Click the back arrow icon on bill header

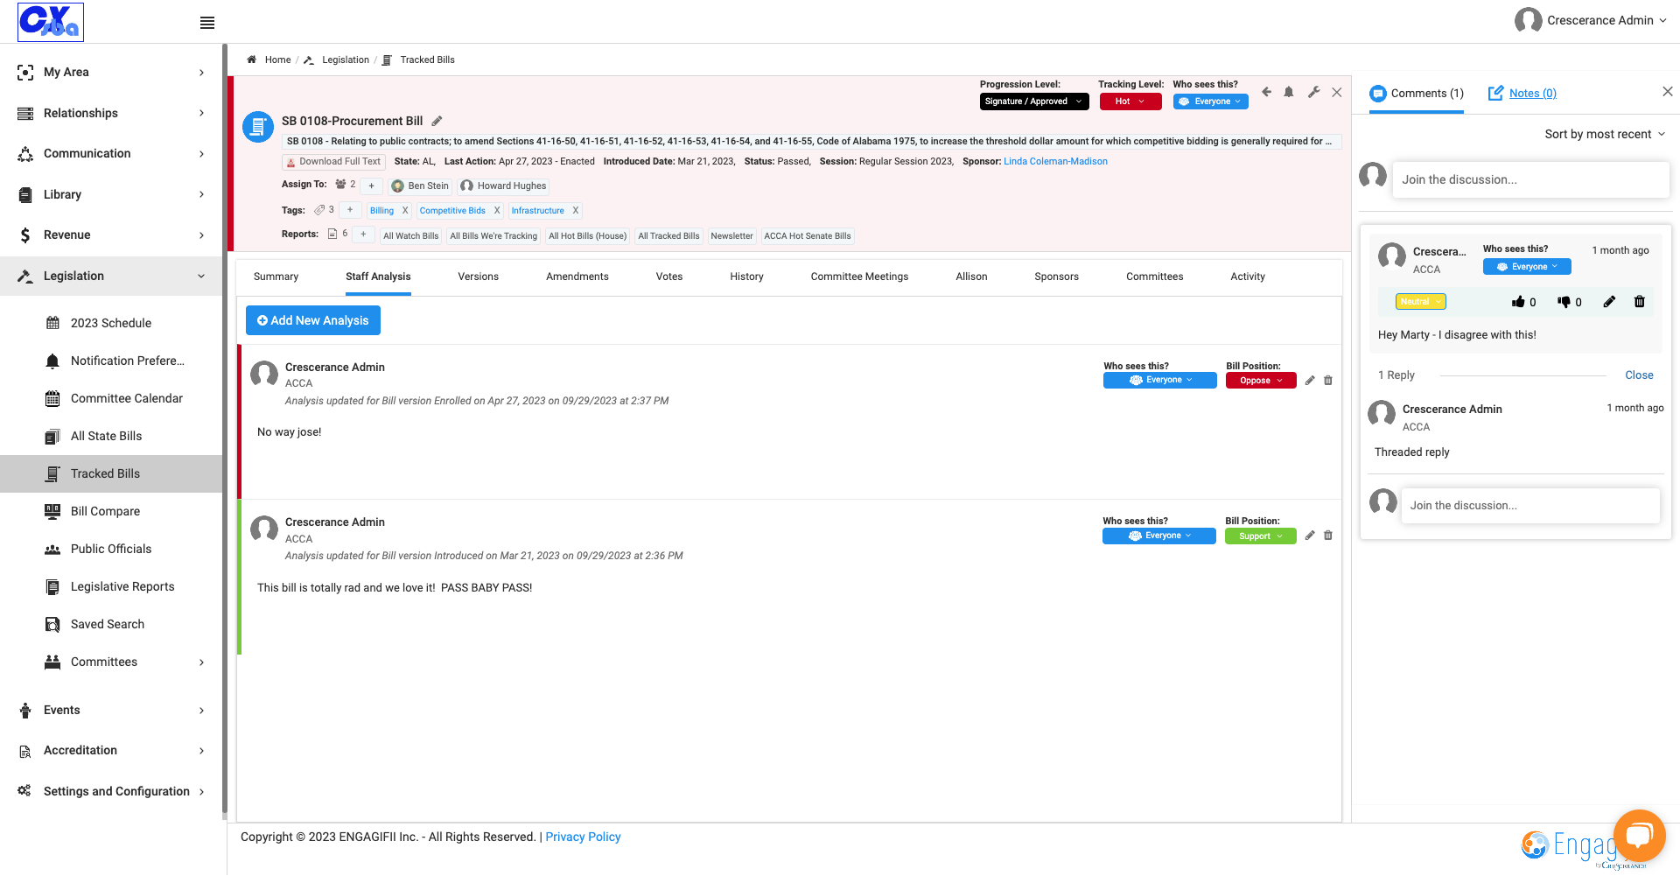[x=1266, y=92]
